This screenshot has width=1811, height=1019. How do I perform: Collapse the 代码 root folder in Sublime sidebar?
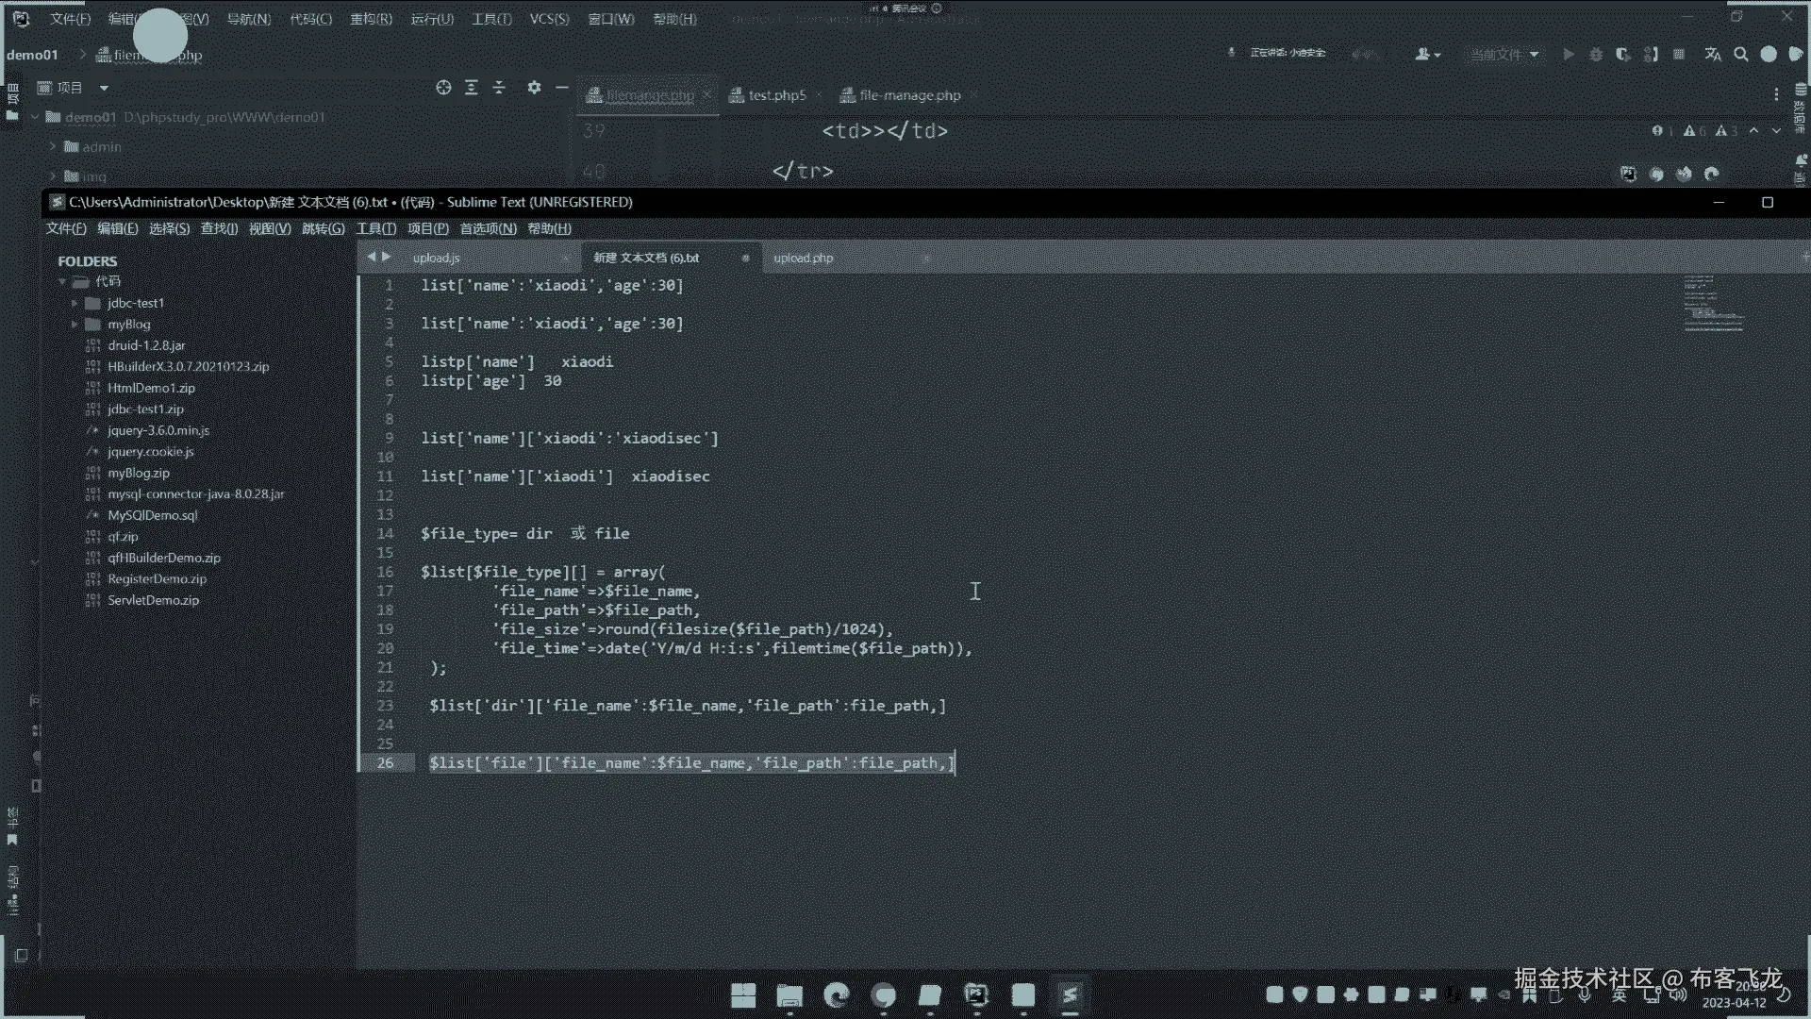pos(62,281)
